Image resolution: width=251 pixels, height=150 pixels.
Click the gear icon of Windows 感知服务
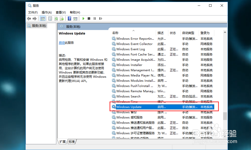(114, 117)
